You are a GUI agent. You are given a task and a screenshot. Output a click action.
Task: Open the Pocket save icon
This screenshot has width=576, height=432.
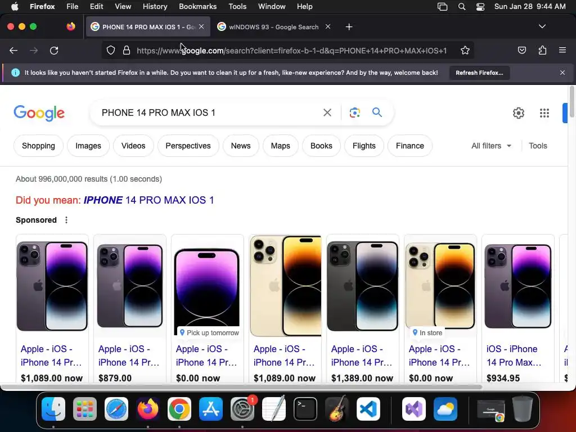(521, 50)
